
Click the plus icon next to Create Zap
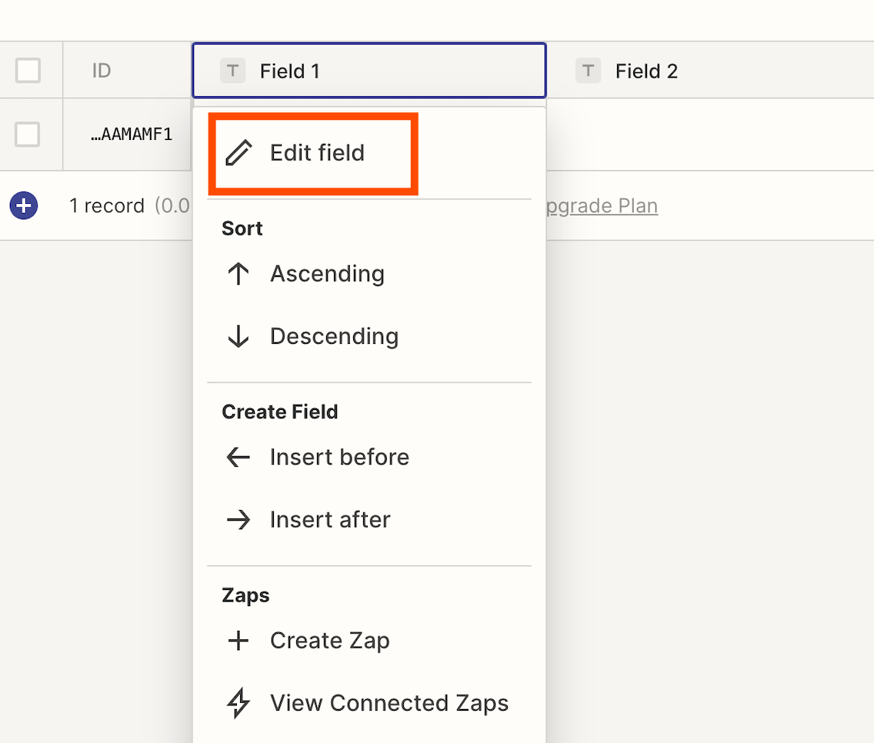click(239, 640)
